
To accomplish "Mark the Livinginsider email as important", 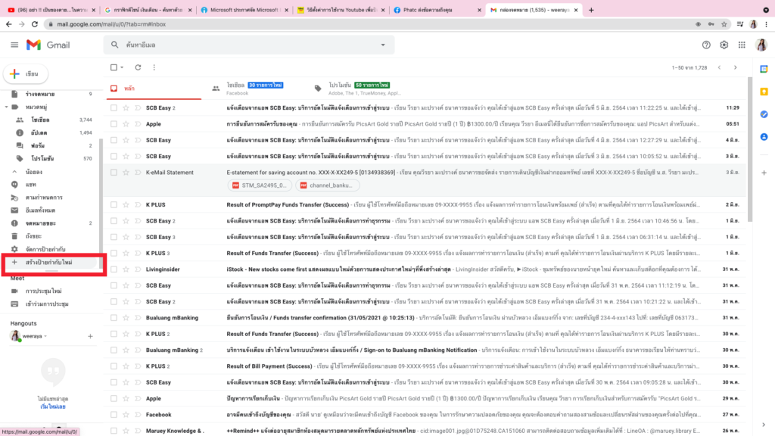I will [x=138, y=269].
